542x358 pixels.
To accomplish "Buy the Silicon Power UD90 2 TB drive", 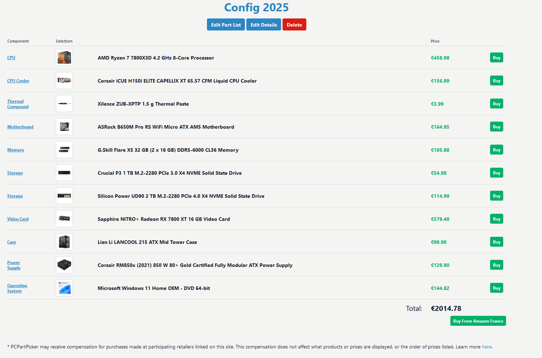I will (x=496, y=196).
